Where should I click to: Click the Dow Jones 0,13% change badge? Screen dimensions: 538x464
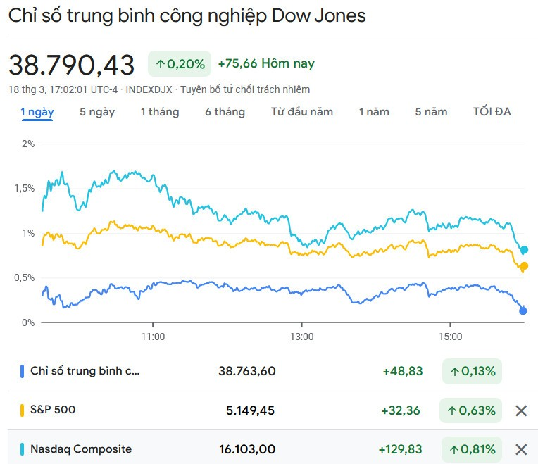pyautogui.click(x=472, y=371)
